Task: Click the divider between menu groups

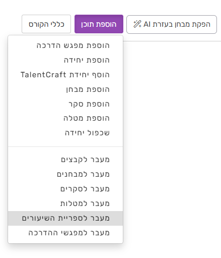Action: (x=65, y=146)
